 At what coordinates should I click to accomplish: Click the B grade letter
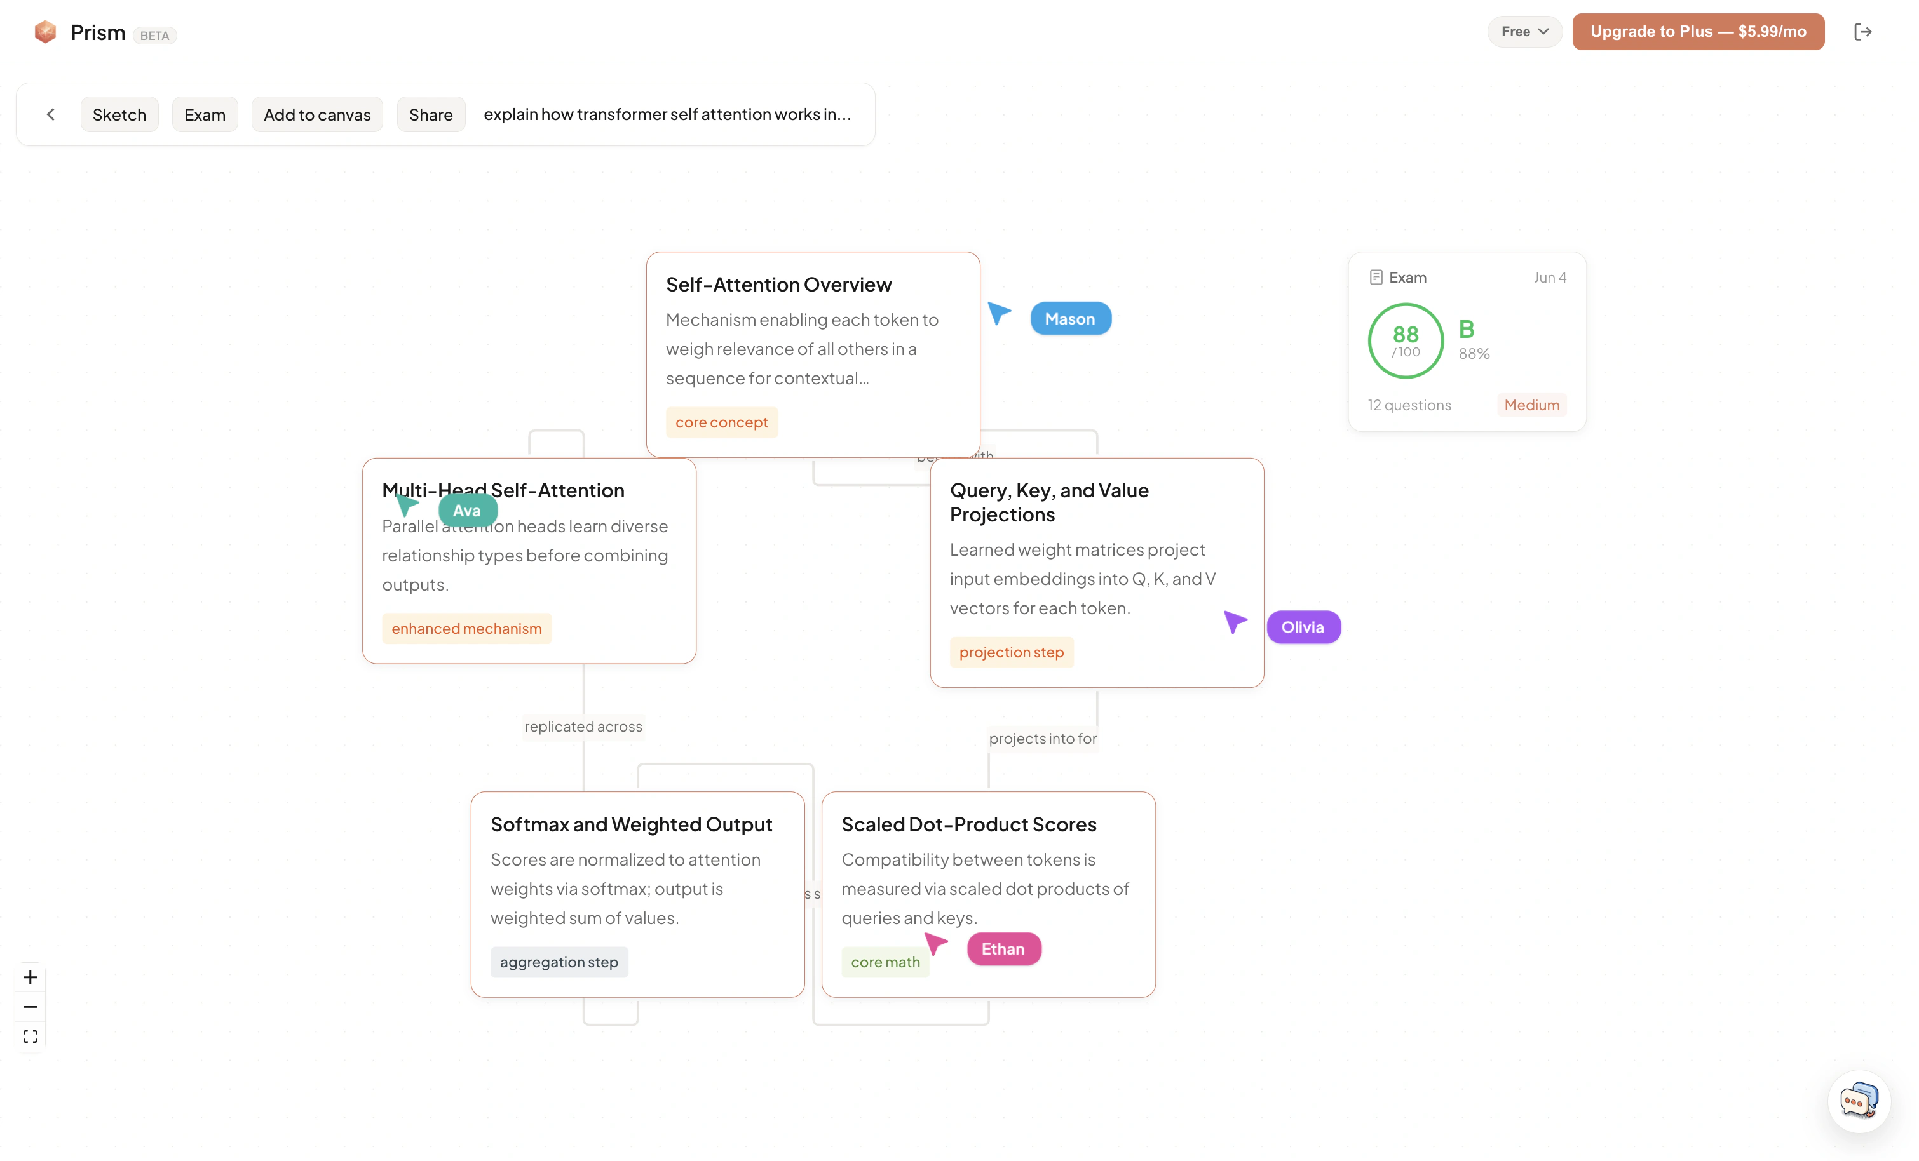[1467, 330]
